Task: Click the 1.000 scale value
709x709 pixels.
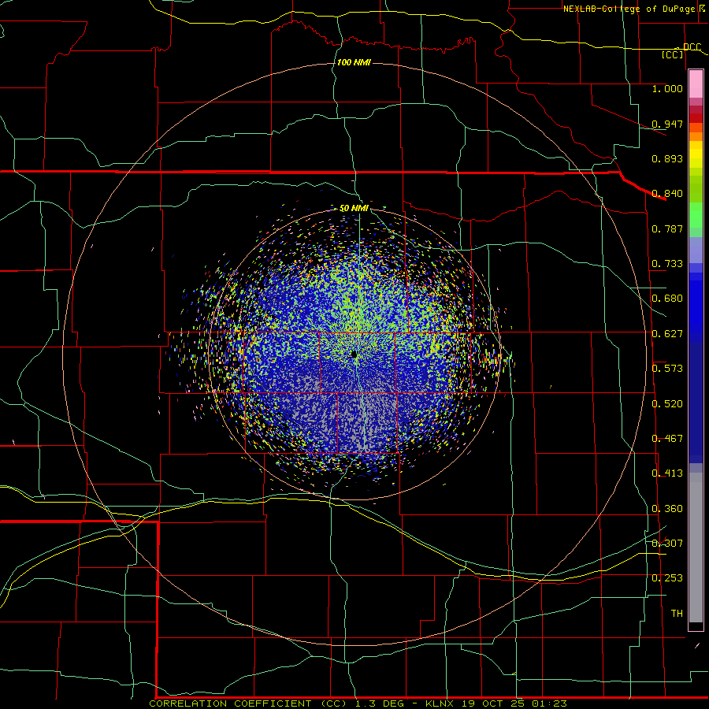Action: pos(667,88)
